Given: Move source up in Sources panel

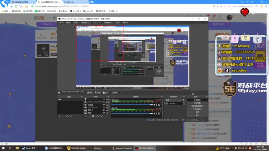Looking at the screenshot, I should 98,116.
